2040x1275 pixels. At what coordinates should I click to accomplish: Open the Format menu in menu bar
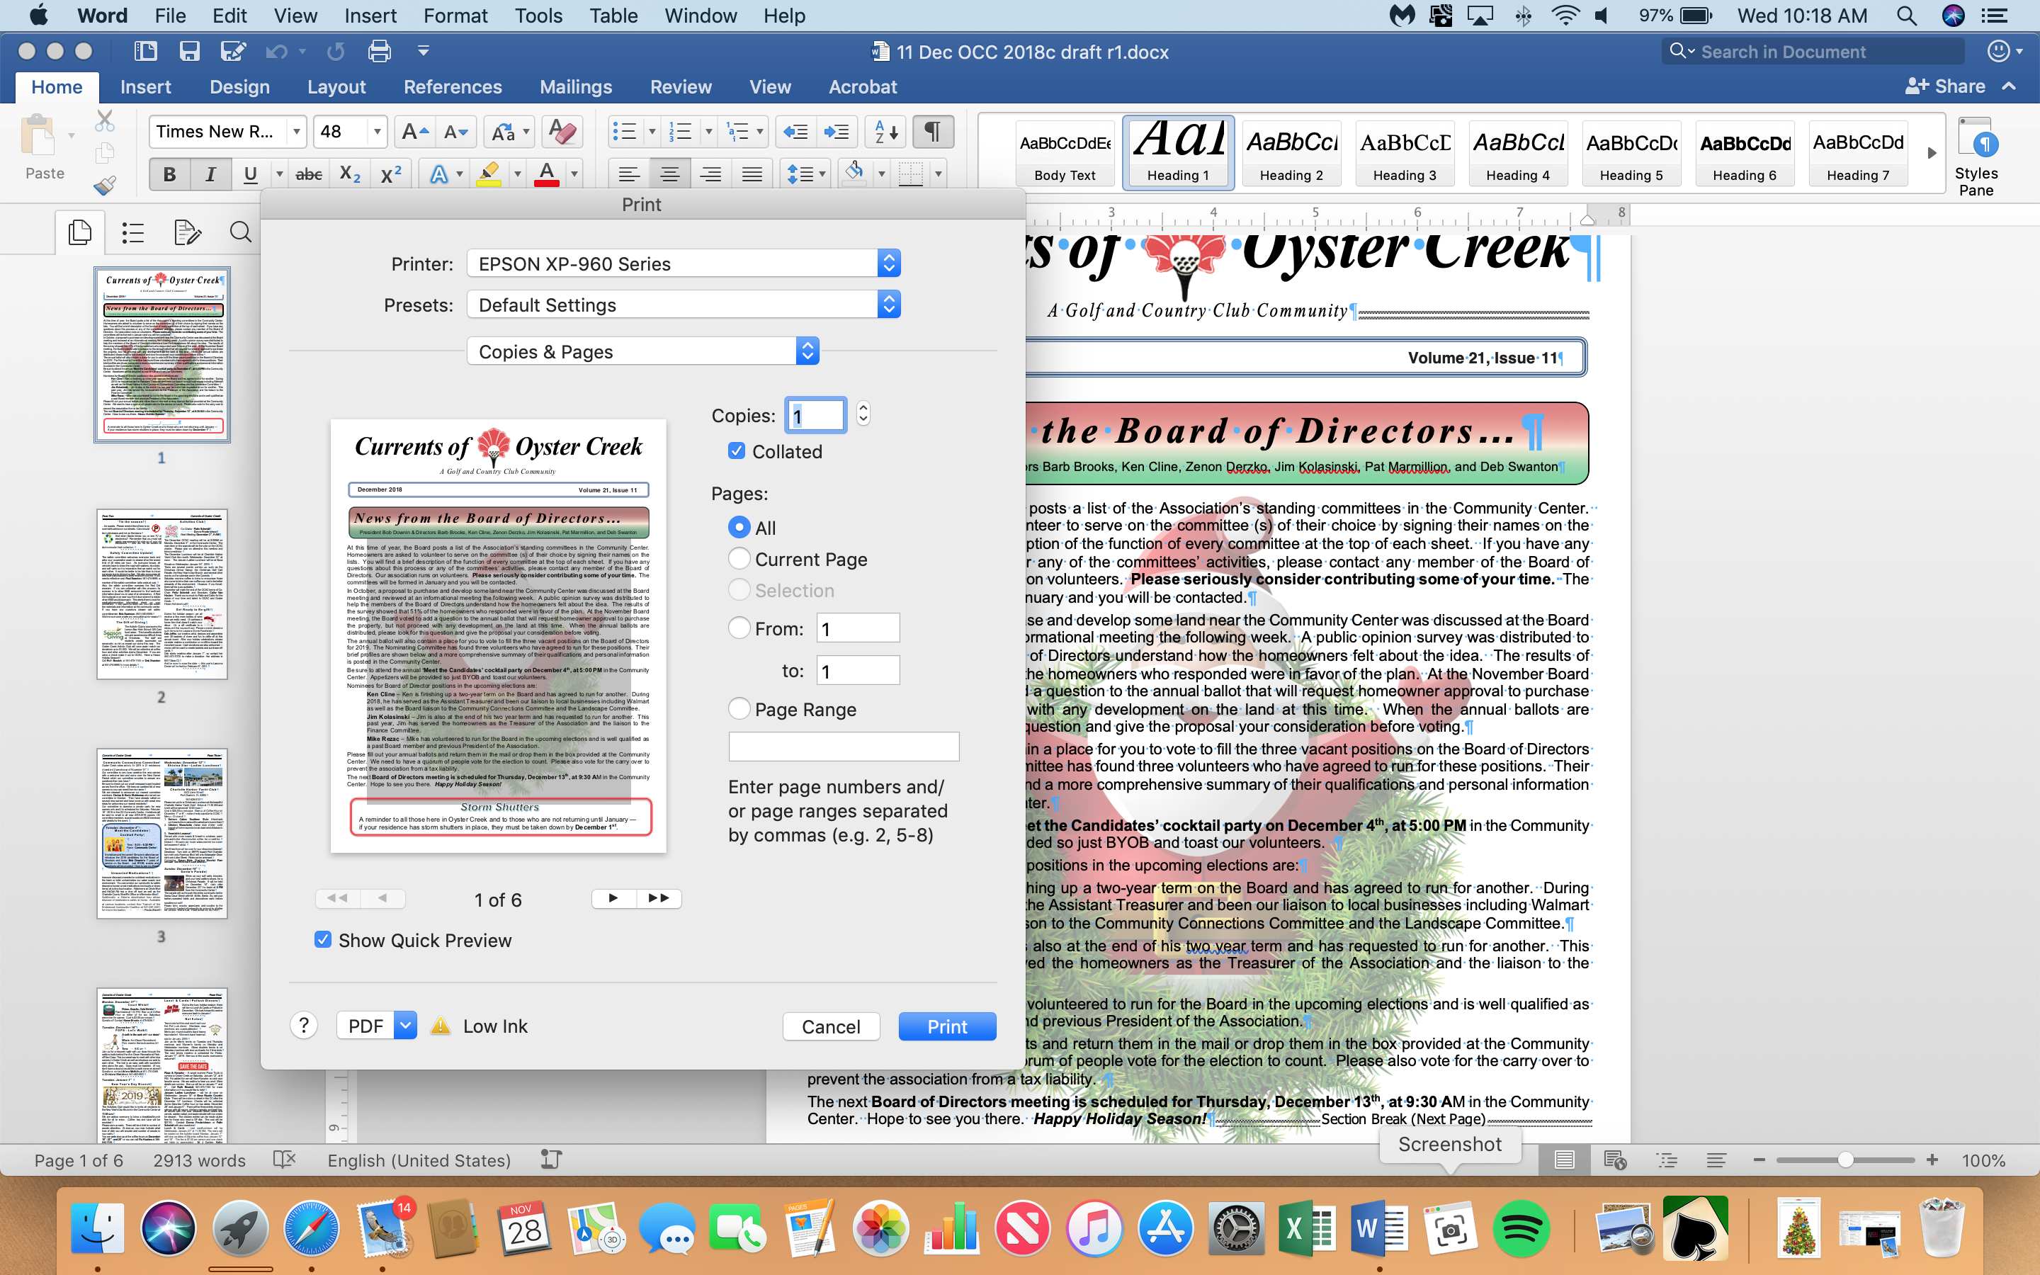[455, 16]
